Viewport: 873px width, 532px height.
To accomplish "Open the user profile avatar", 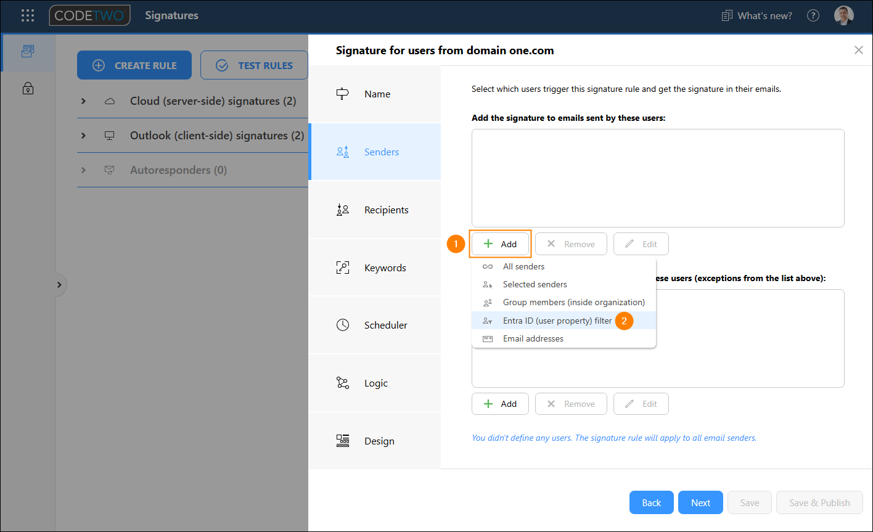I will pyautogui.click(x=844, y=16).
